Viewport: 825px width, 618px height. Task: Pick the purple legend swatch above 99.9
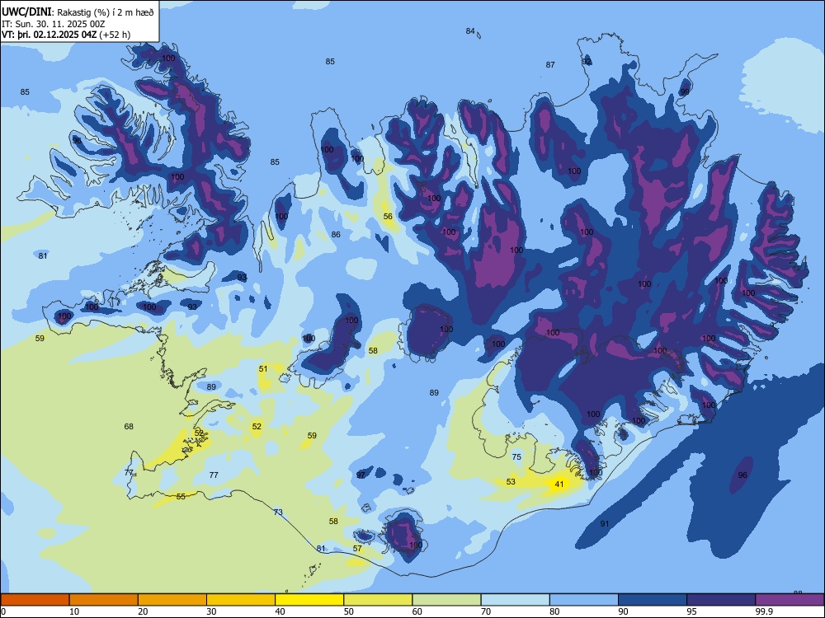coord(790,600)
